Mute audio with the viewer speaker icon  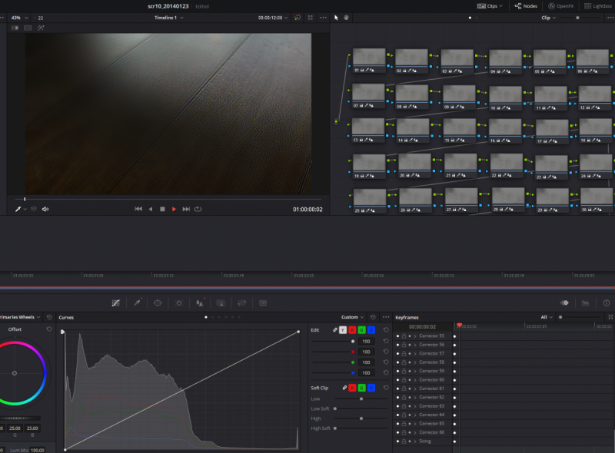click(x=45, y=209)
